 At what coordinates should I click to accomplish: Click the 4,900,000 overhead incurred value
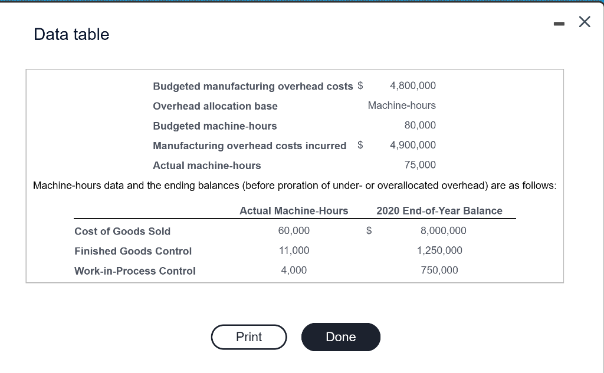pos(412,145)
